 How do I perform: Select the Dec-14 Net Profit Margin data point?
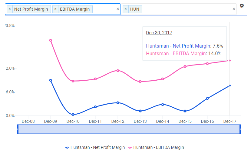(163, 105)
